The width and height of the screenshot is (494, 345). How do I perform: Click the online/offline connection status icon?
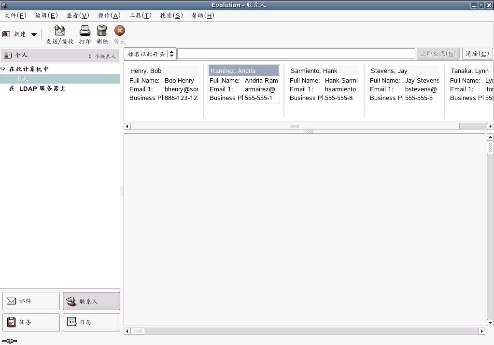pyautogui.click(x=10, y=341)
